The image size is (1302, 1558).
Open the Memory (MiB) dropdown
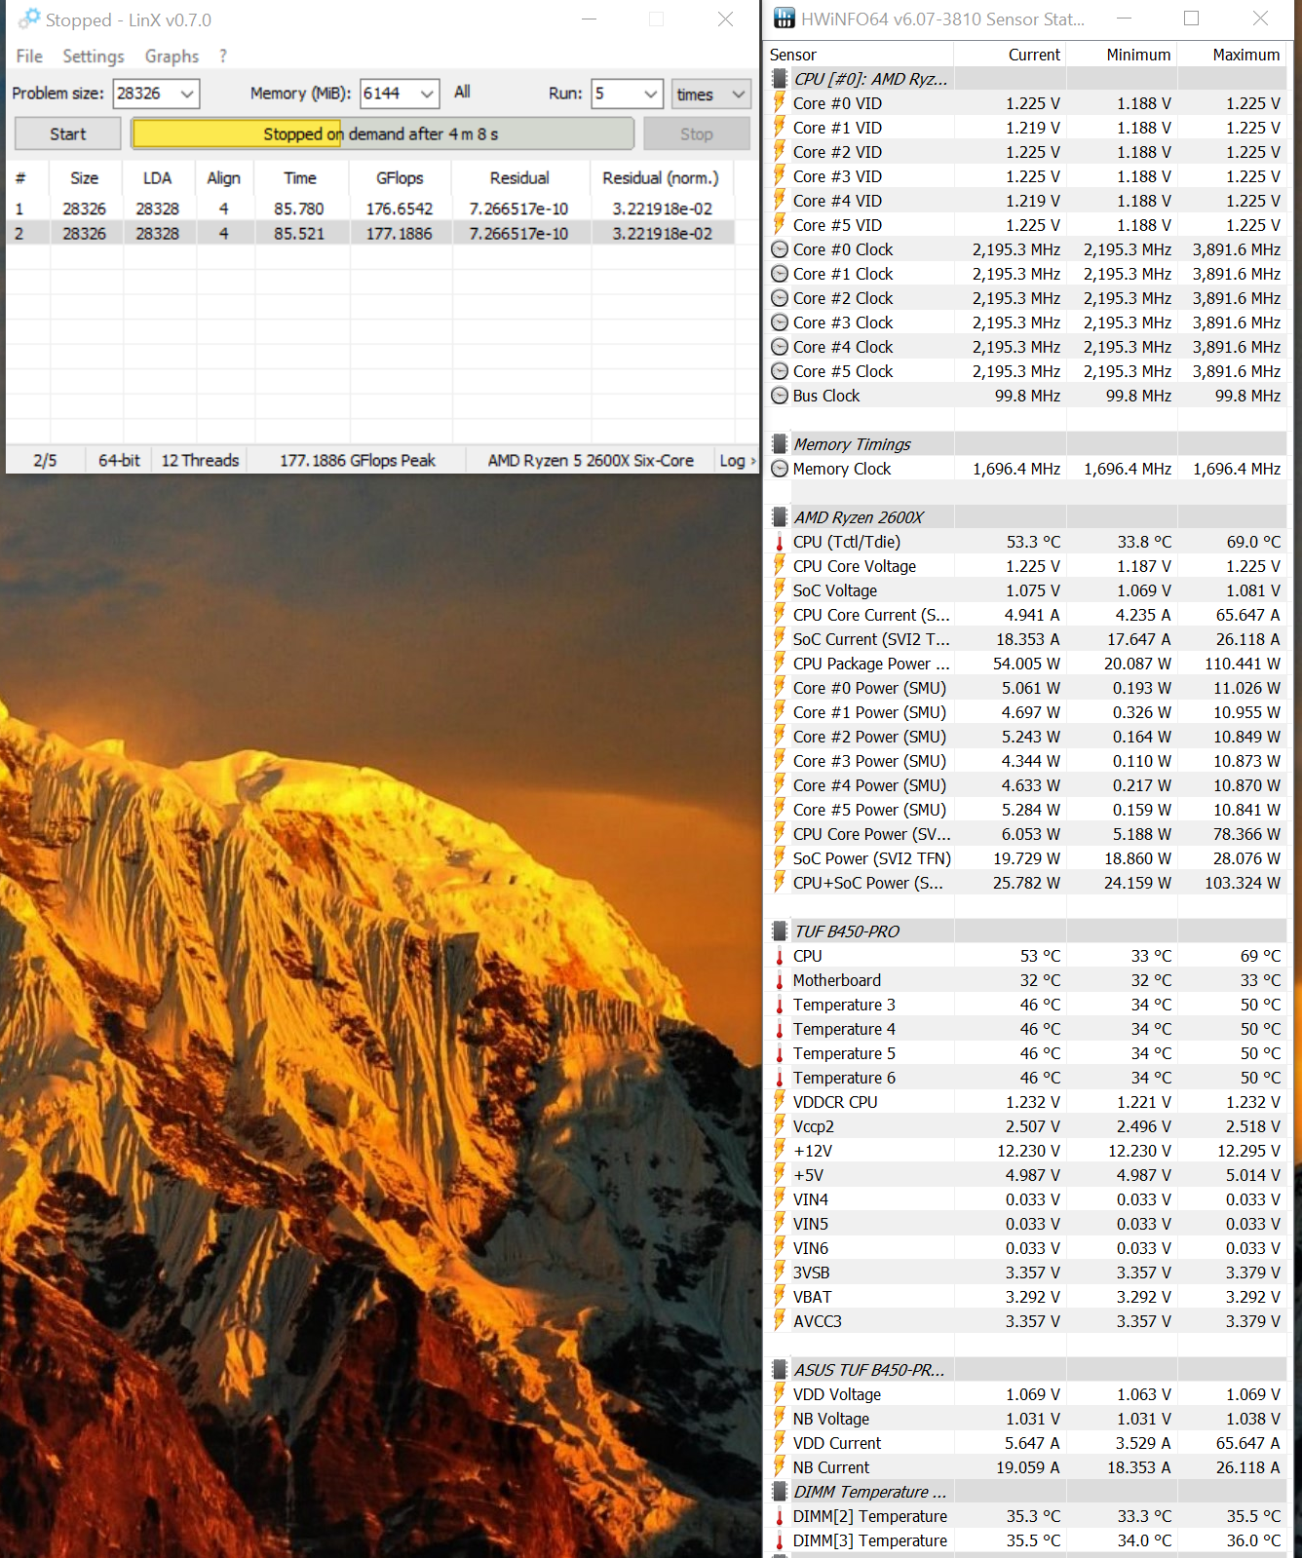tap(427, 94)
